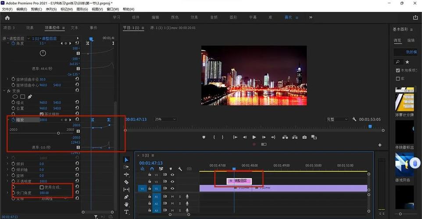Select the Pen tool in timeline toolbox
The width and height of the screenshot is (422, 219).
click(x=126, y=197)
